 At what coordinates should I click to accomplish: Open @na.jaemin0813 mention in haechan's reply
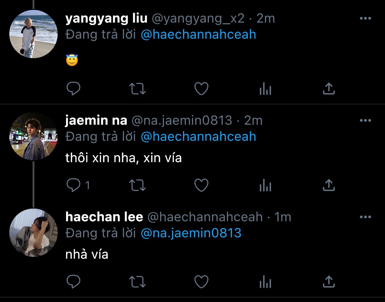(x=191, y=233)
